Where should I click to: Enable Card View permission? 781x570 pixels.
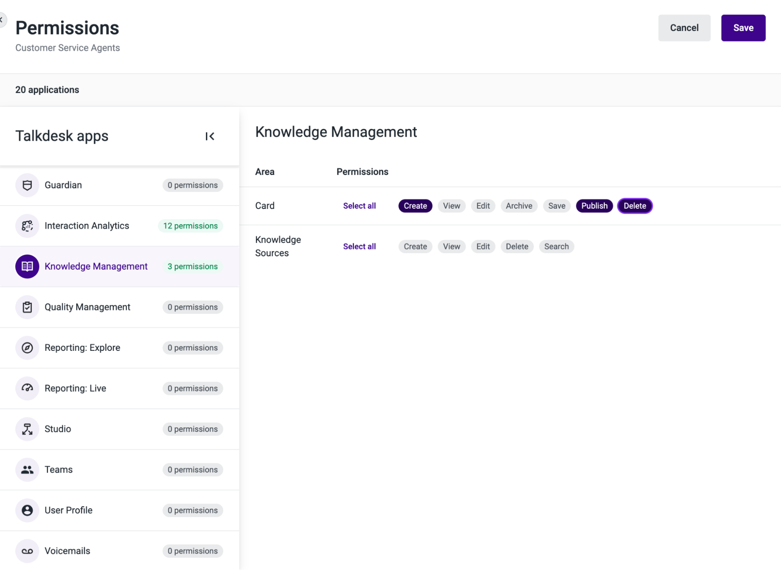tap(452, 206)
